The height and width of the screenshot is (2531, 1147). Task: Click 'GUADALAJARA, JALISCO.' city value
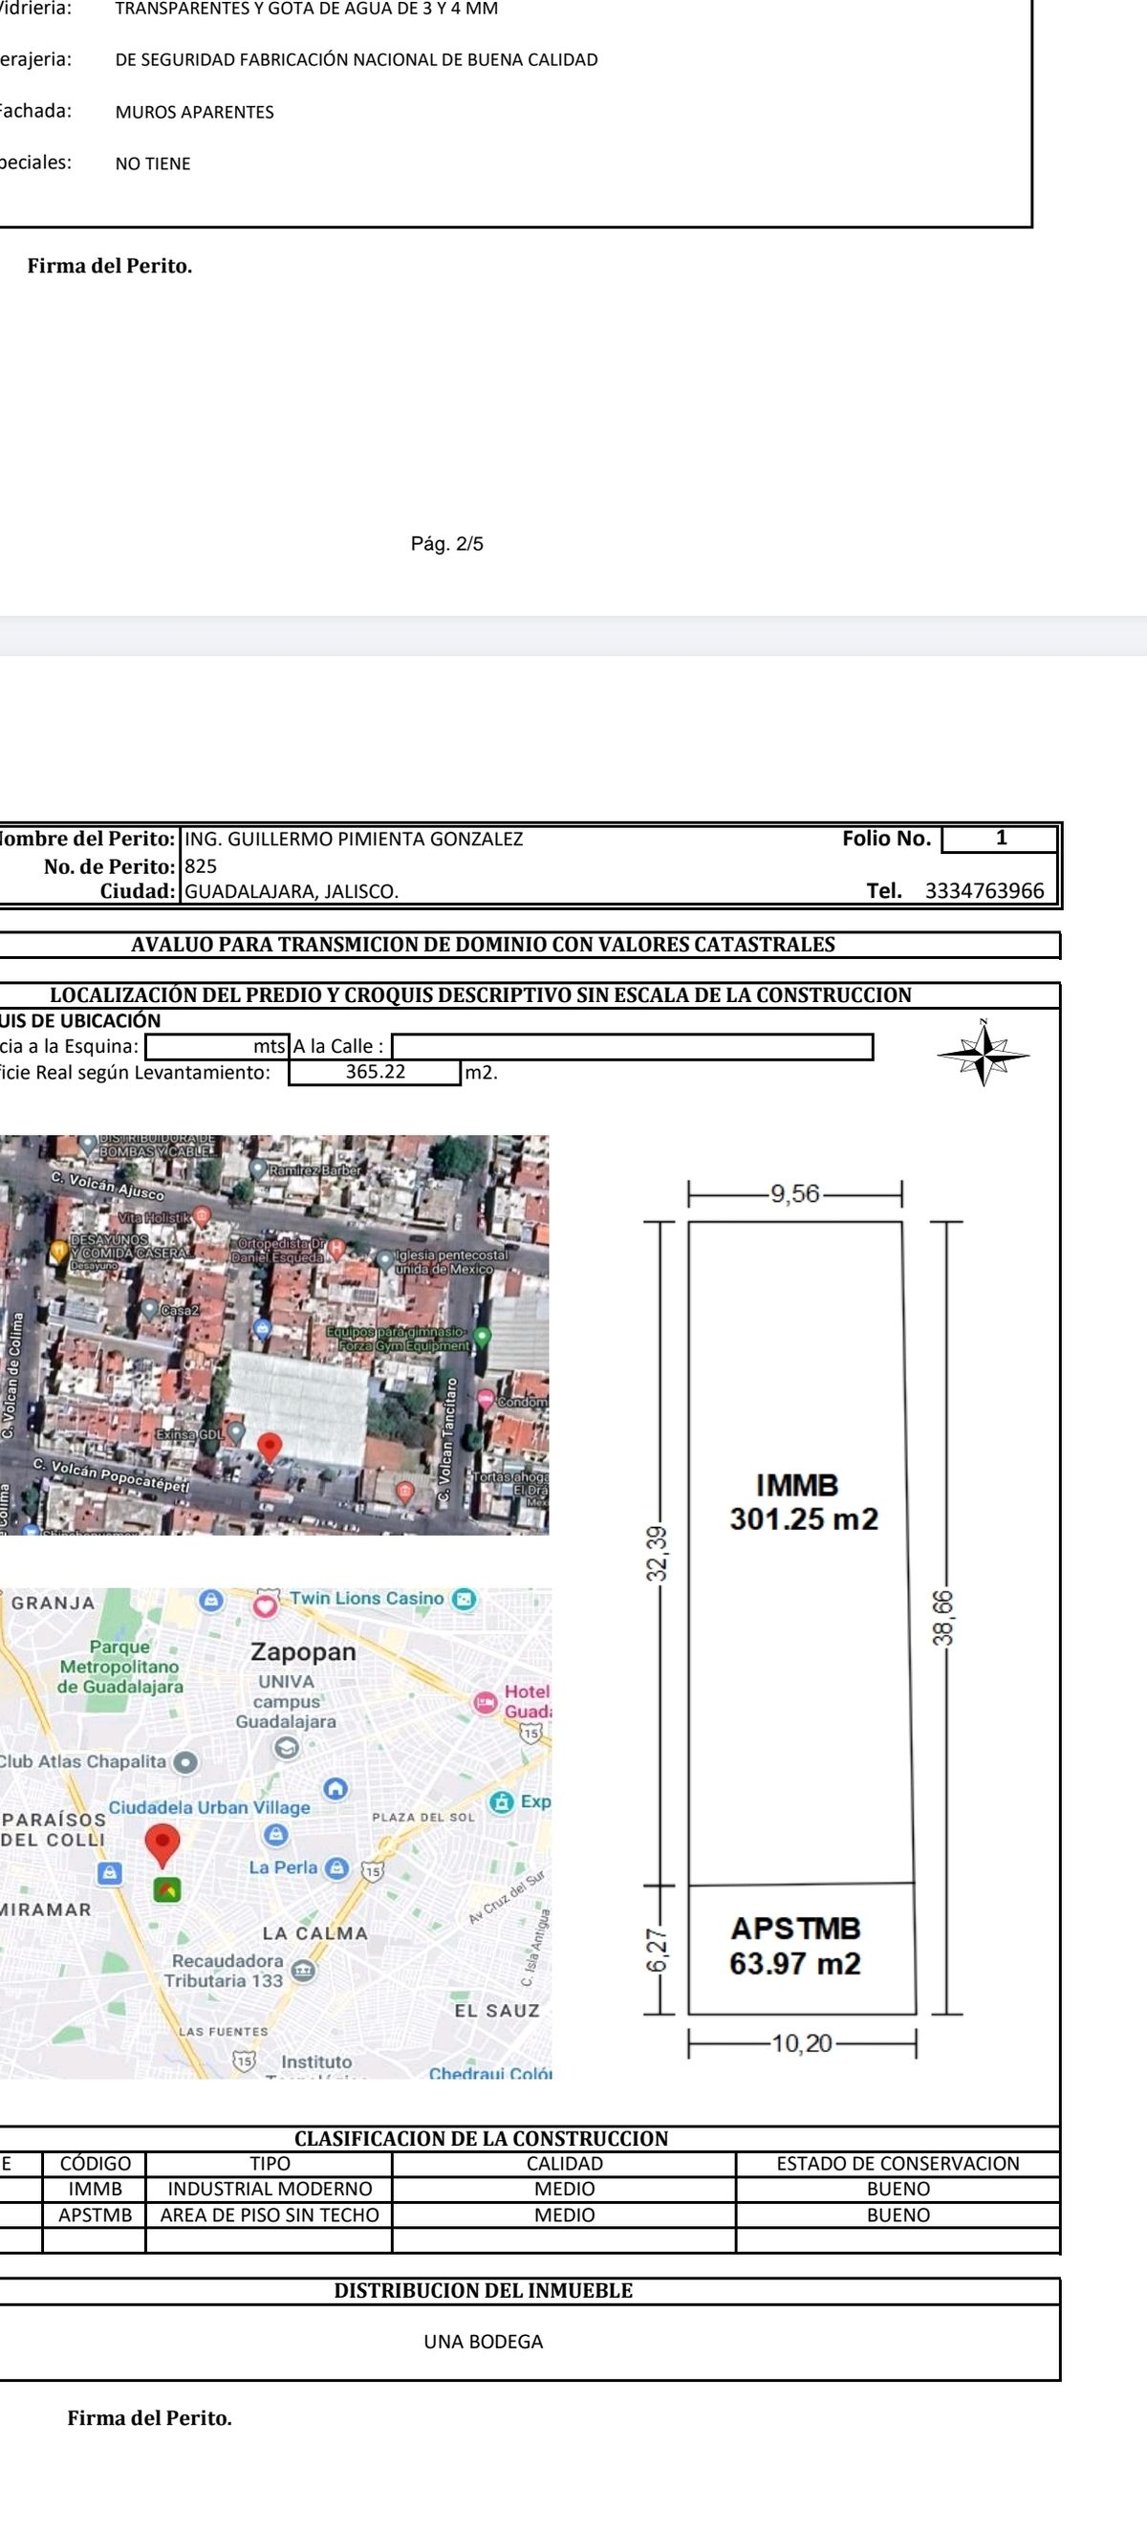point(292,892)
